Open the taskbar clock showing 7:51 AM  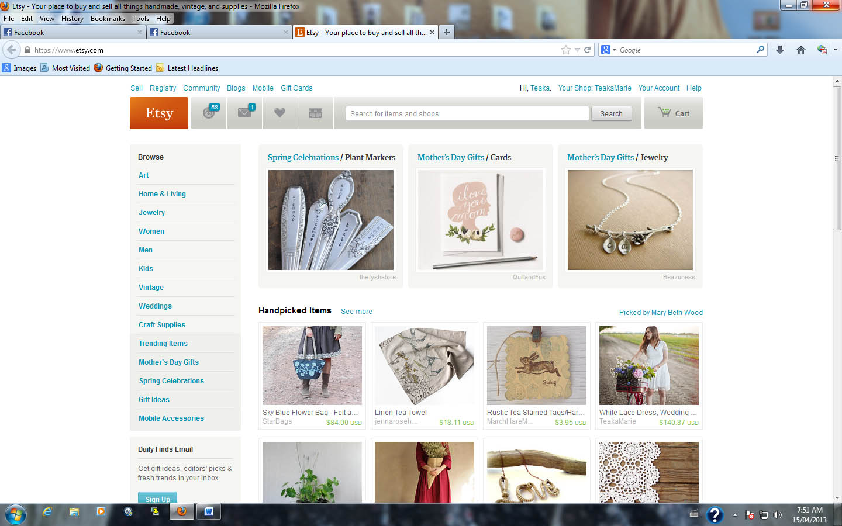coord(809,514)
